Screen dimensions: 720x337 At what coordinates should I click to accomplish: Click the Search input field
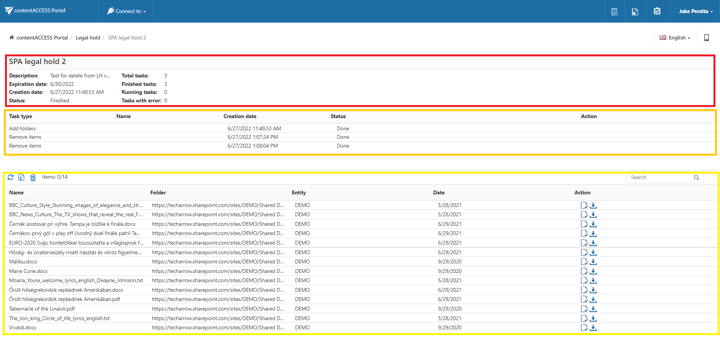coord(660,178)
